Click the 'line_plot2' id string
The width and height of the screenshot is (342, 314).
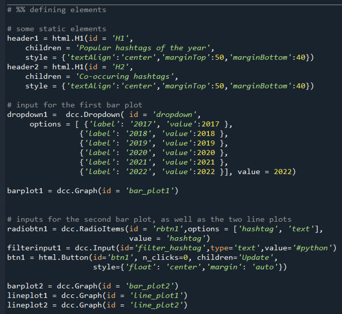tap(156, 305)
